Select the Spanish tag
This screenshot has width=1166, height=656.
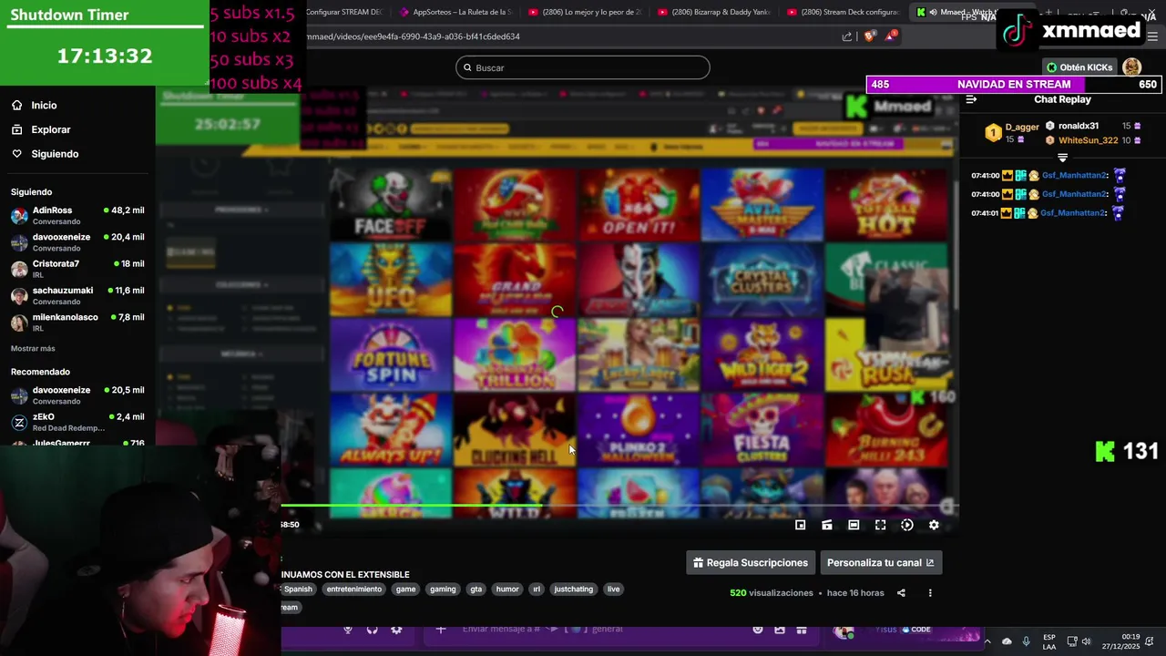pos(298,589)
